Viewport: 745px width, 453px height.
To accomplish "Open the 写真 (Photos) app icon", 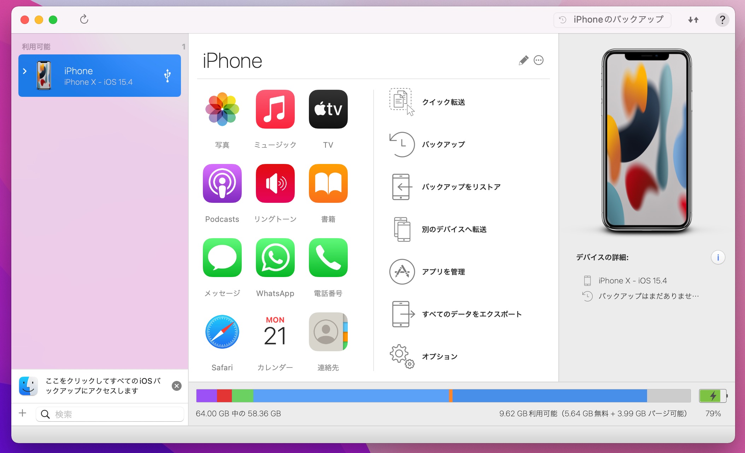I will click(222, 109).
